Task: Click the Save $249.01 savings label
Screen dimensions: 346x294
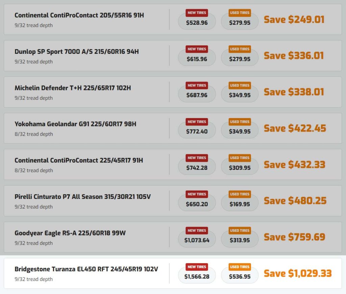Action: (294, 19)
